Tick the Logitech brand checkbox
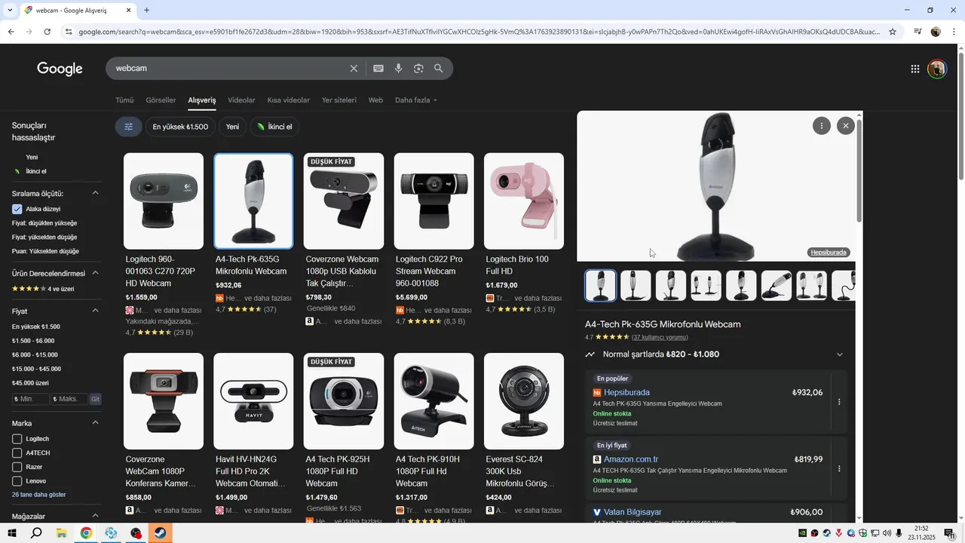 (17, 439)
